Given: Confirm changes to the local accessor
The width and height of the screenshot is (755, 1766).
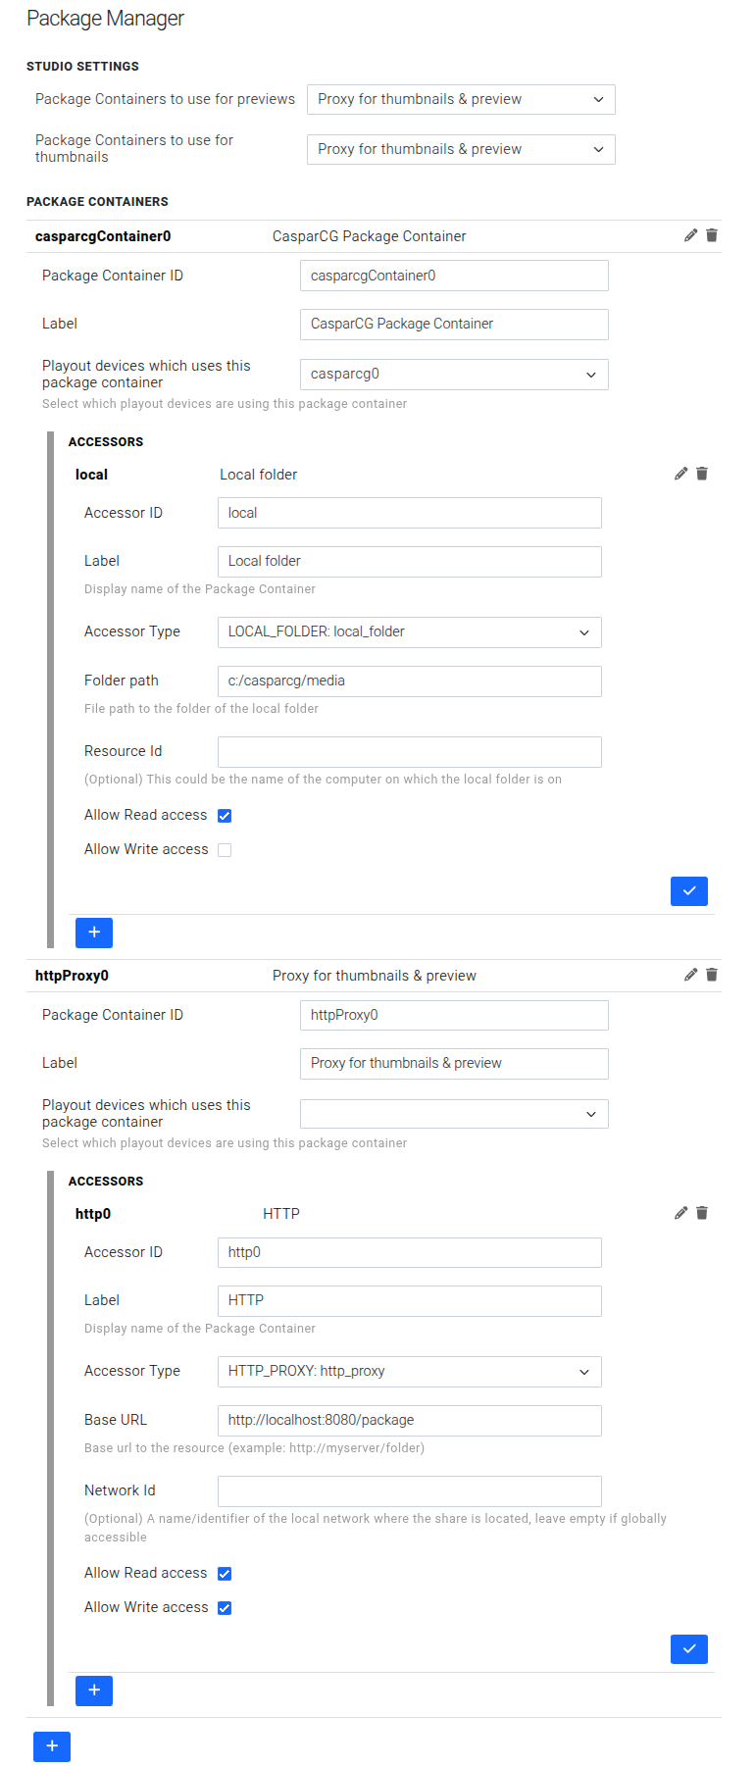Looking at the screenshot, I should (x=689, y=891).
